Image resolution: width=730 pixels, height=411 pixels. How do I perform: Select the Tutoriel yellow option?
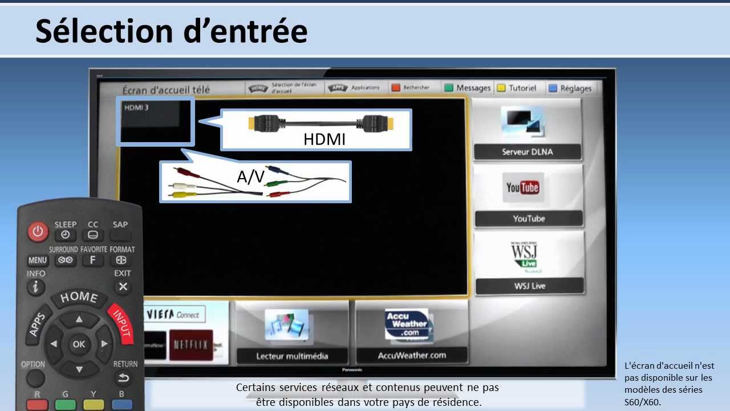pos(517,88)
